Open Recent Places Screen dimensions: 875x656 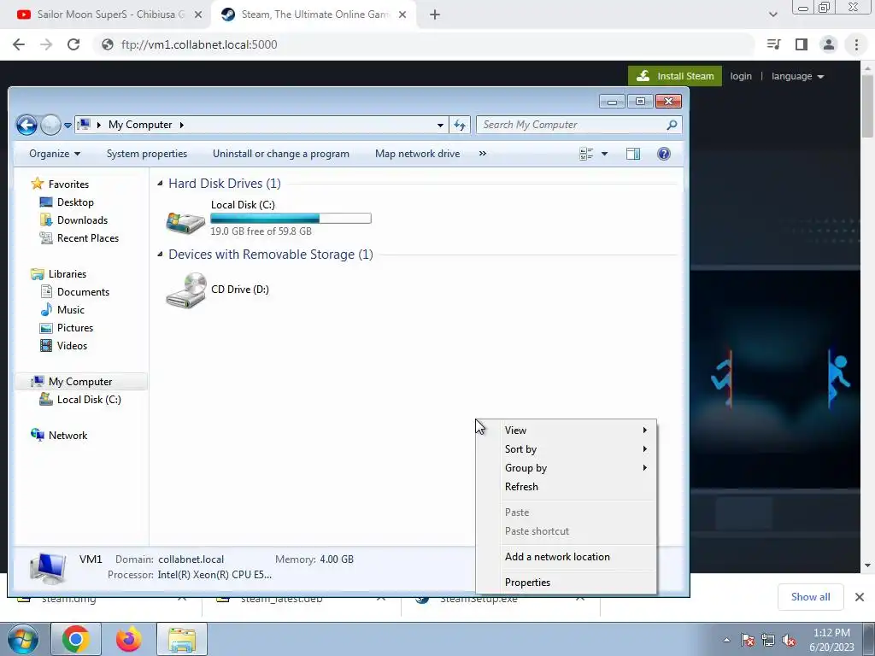(79, 238)
